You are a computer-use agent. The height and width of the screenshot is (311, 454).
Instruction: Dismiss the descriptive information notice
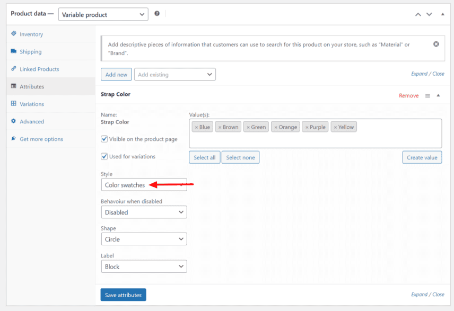click(436, 43)
